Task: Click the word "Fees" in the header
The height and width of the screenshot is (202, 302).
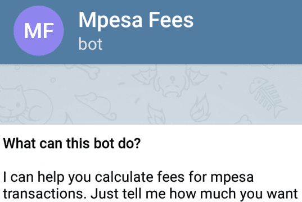Action: click(171, 20)
